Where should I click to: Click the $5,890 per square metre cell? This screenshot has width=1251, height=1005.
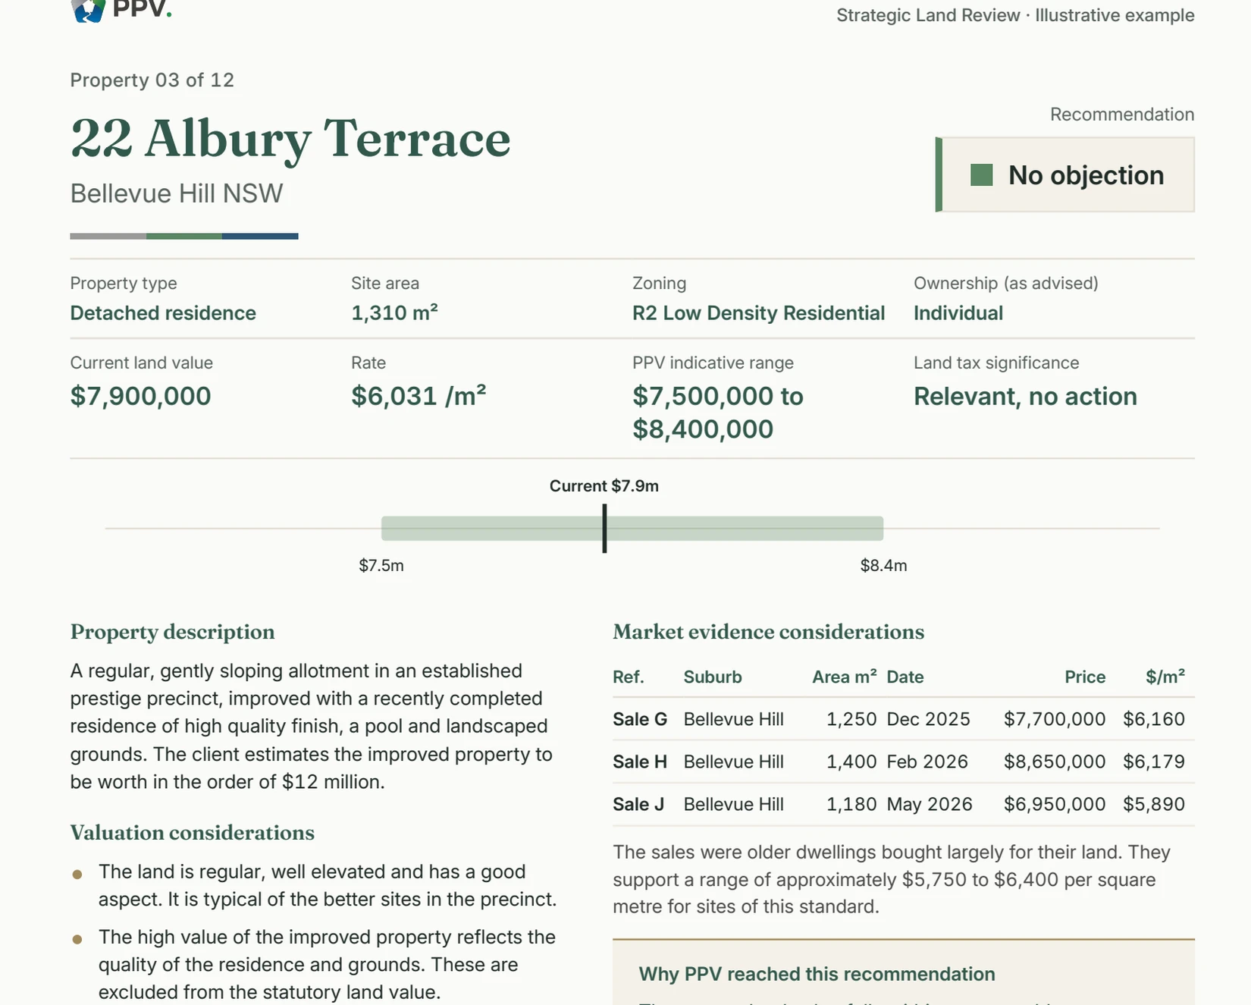tap(1154, 804)
